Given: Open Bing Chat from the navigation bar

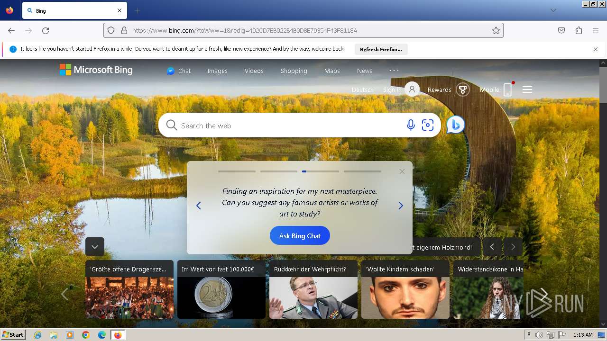Looking at the screenshot, I should [x=179, y=71].
